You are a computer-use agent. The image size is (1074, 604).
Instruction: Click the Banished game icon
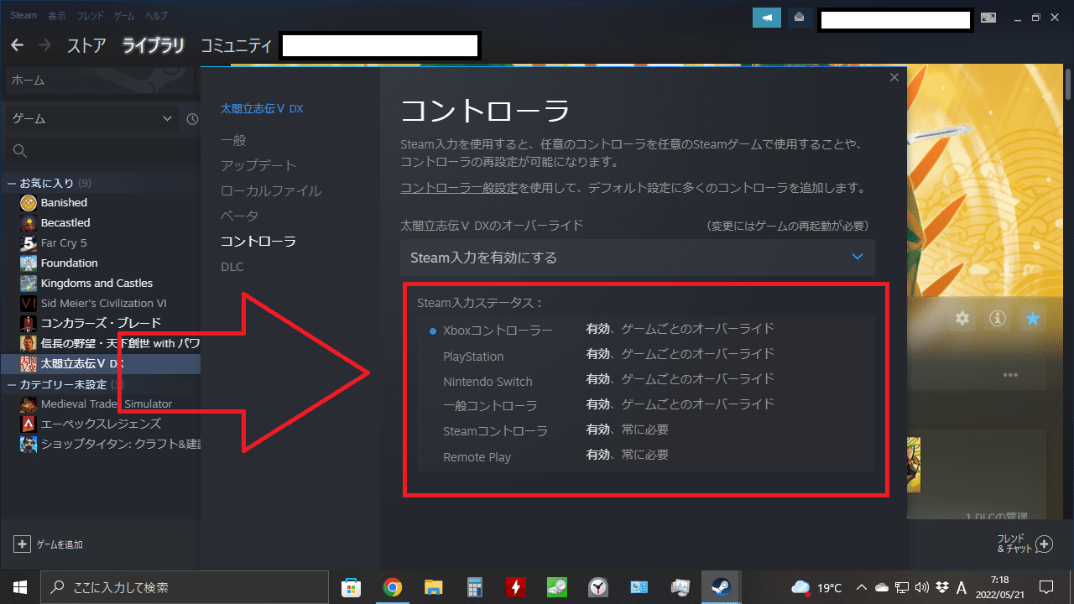[29, 202]
